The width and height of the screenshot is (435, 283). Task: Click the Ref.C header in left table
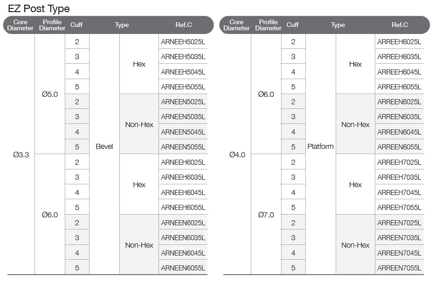pos(184,25)
